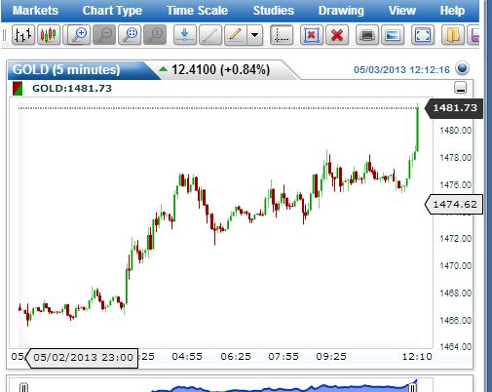The image size is (492, 392).
Task: Click the purple save icon
Action: pyautogui.click(x=473, y=34)
